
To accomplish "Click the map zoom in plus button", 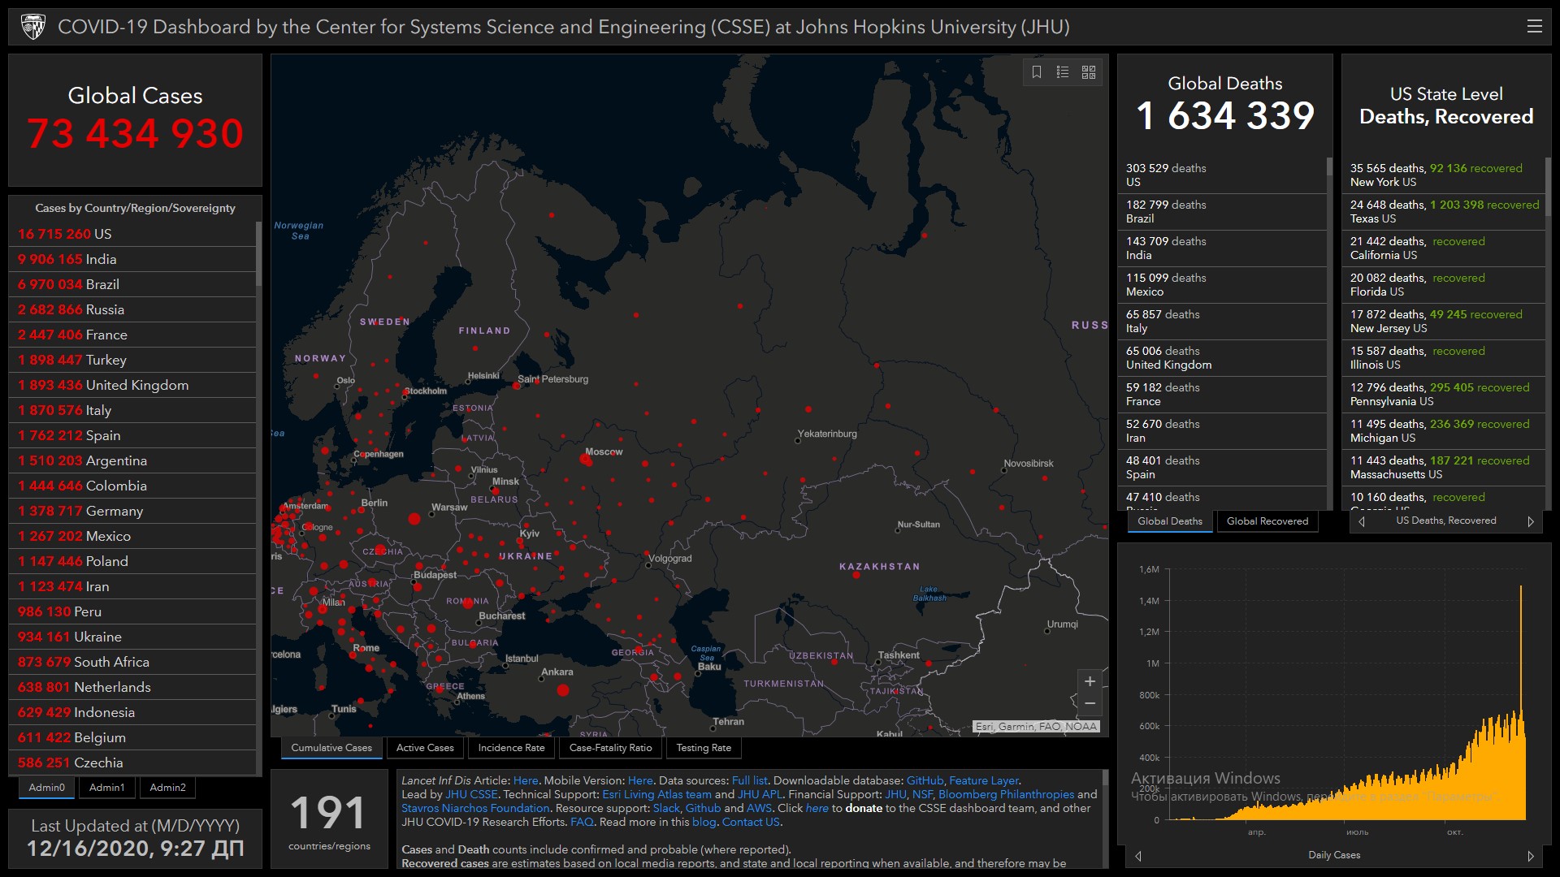I will 1090,681.
